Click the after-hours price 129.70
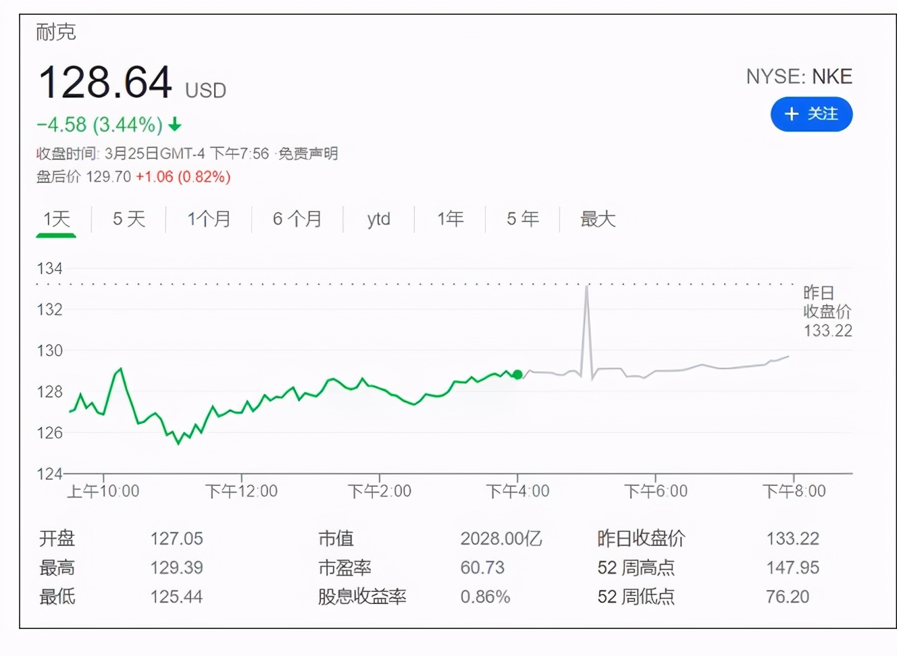The image size is (897, 656). [109, 177]
